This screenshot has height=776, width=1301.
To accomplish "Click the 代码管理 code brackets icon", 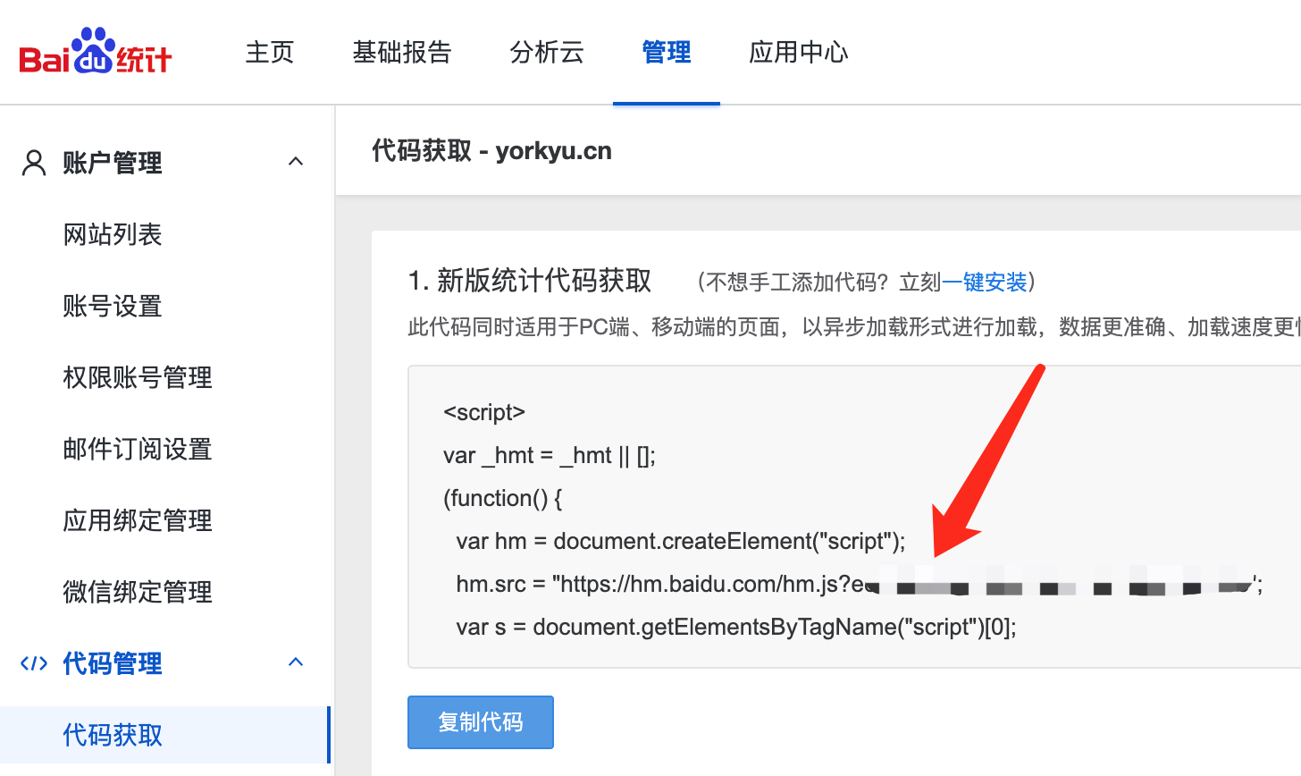I will pyautogui.click(x=34, y=663).
